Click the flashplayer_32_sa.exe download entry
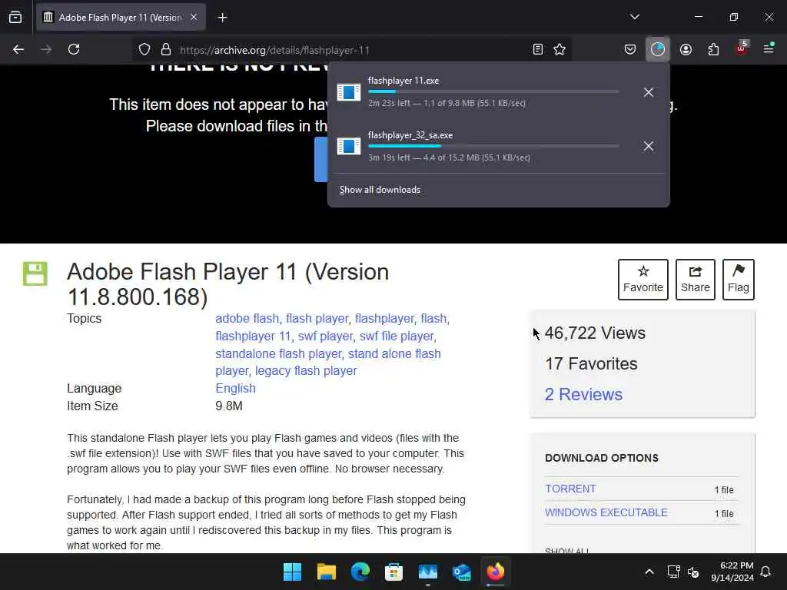The image size is (787, 590). point(483,146)
